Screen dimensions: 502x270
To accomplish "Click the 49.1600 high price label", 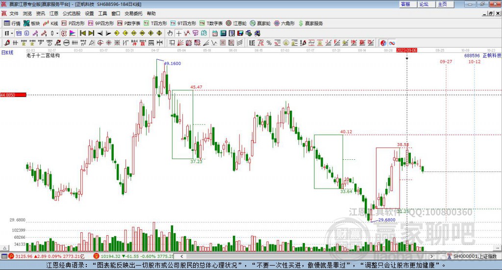I will click(x=172, y=63).
